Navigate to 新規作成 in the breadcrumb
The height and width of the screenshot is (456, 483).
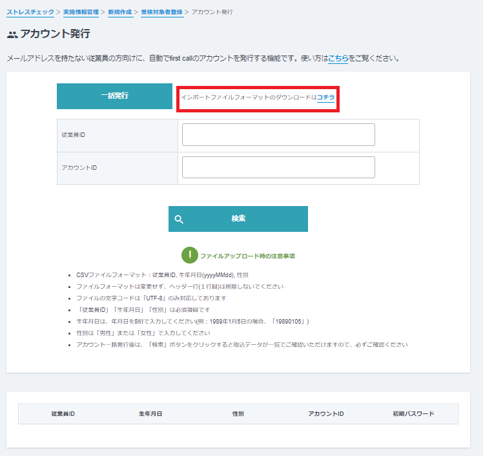[120, 12]
